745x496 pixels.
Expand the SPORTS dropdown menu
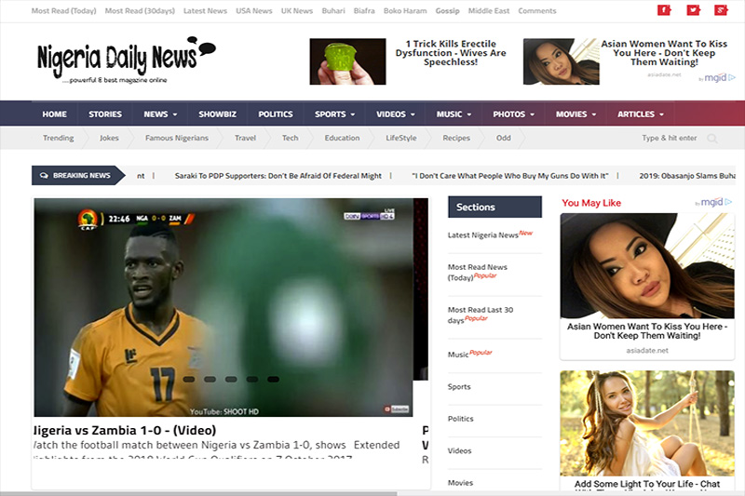click(x=334, y=114)
